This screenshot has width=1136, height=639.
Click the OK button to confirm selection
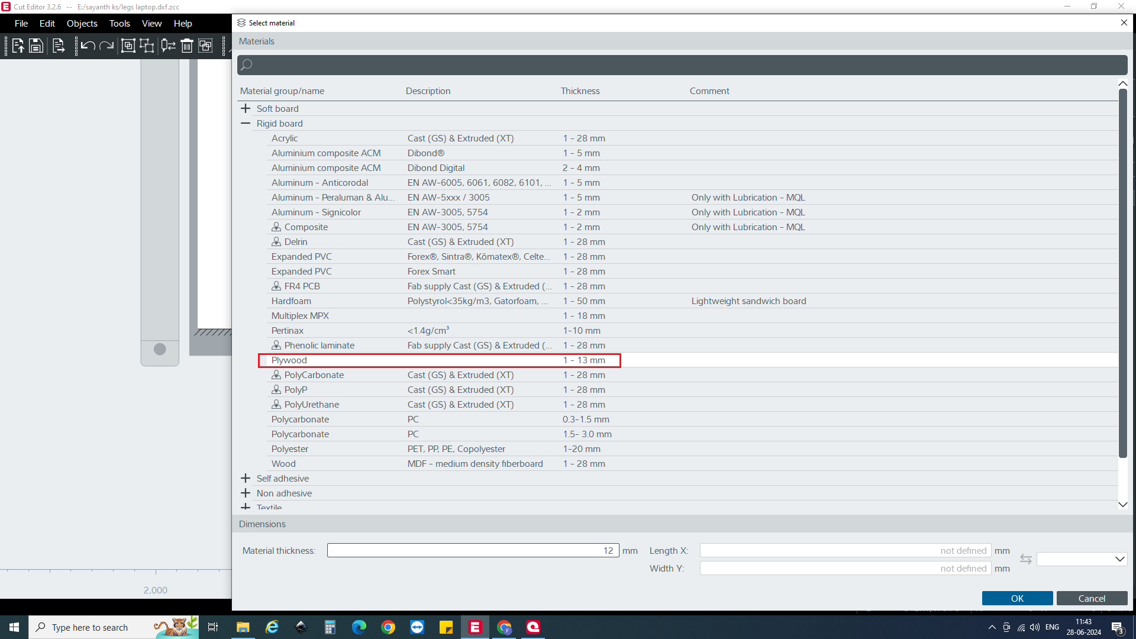click(x=1018, y=598)
